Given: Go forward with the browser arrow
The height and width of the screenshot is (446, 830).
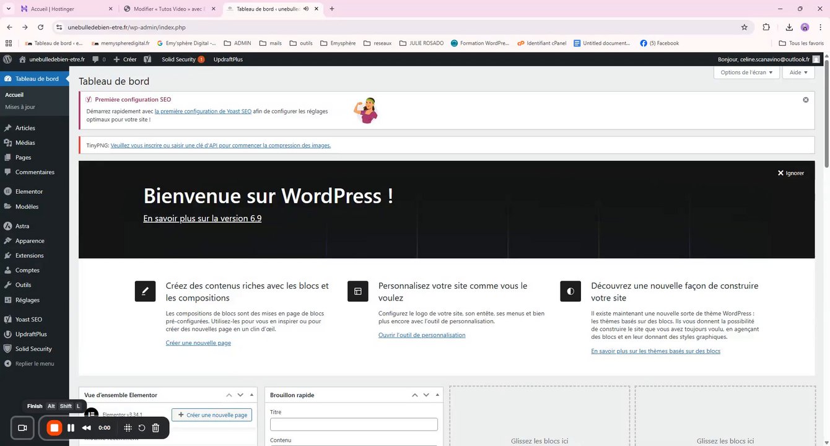Looking at the screenshot, I should (25, 27).
